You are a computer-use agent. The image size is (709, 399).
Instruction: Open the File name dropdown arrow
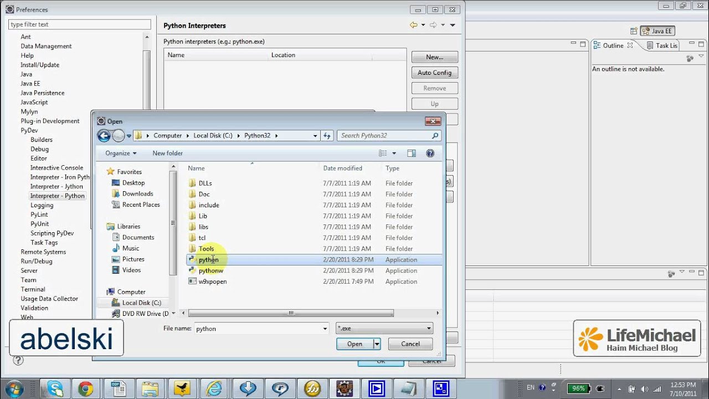point(325,329)
